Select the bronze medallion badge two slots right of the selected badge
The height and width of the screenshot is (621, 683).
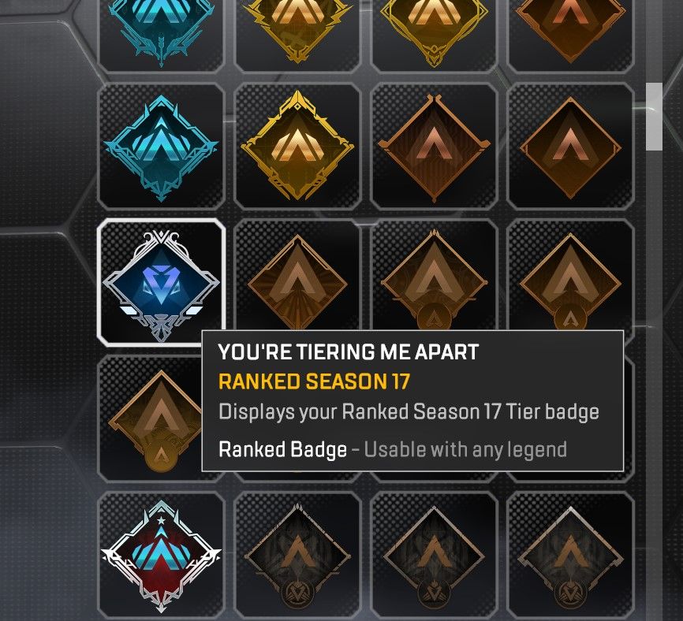pyautogui.click(x=434, y=275)
